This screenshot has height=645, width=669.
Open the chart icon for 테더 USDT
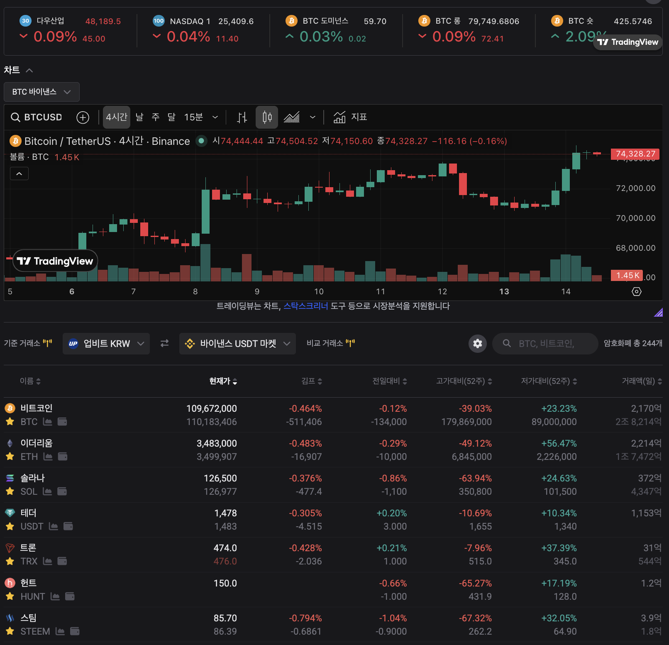(x=54, y=526)
